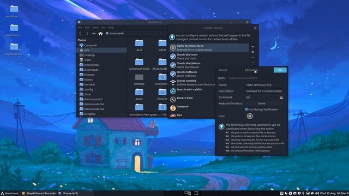Select Search with catfish action
349x196 pixels.
[192, 91]
